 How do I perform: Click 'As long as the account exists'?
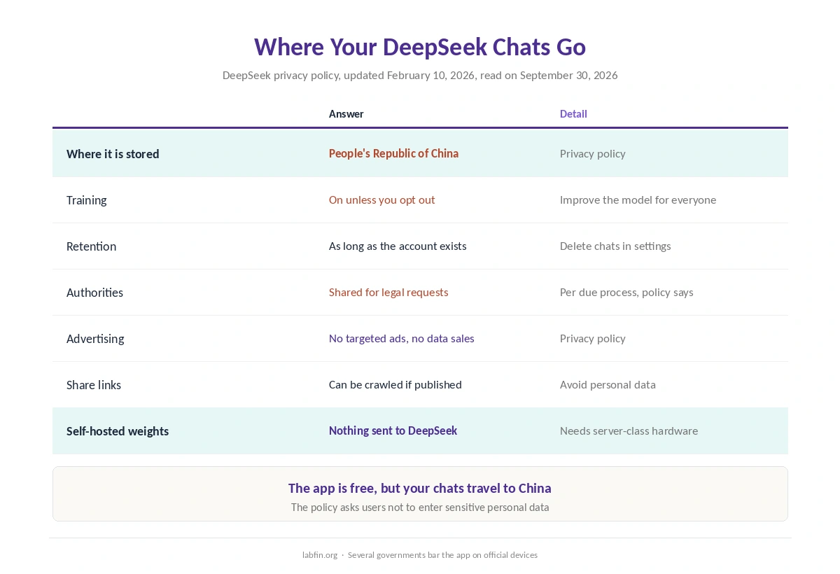coord(398,246)
